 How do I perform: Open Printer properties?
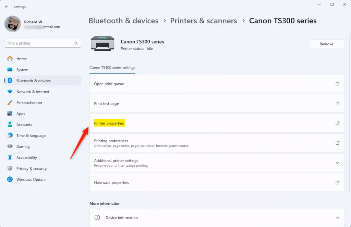pos(217,123)
